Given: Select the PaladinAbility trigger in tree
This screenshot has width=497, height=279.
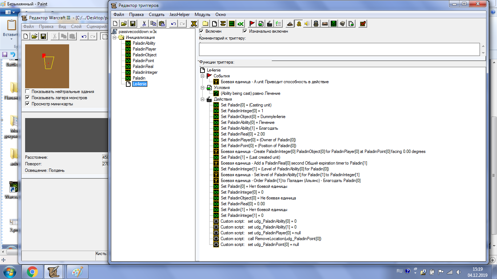Looking at the screenshot, I should tap(144, 43).
